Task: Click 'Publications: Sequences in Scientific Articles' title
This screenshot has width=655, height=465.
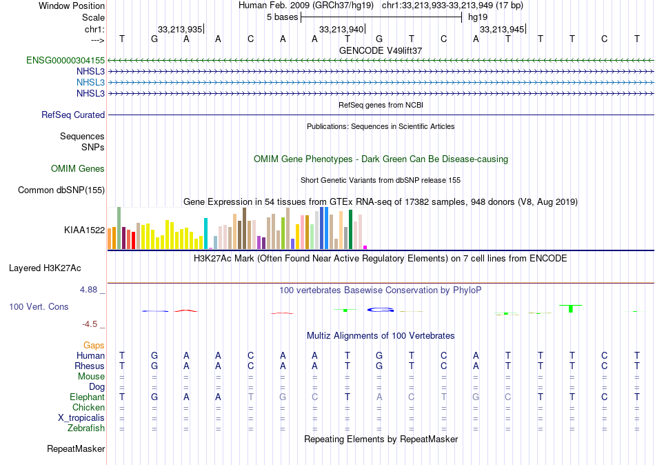Action: pyautogui.click(x=381, y=126)
